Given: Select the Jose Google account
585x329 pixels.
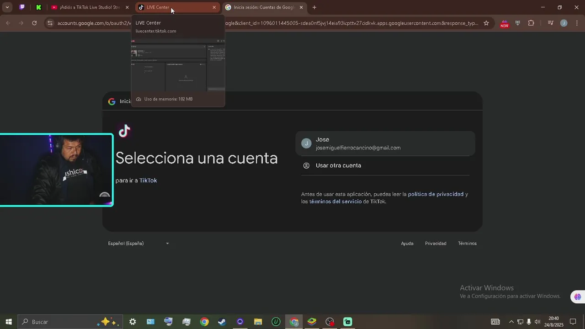Looking at the screenshot, I should coord(385,143).
